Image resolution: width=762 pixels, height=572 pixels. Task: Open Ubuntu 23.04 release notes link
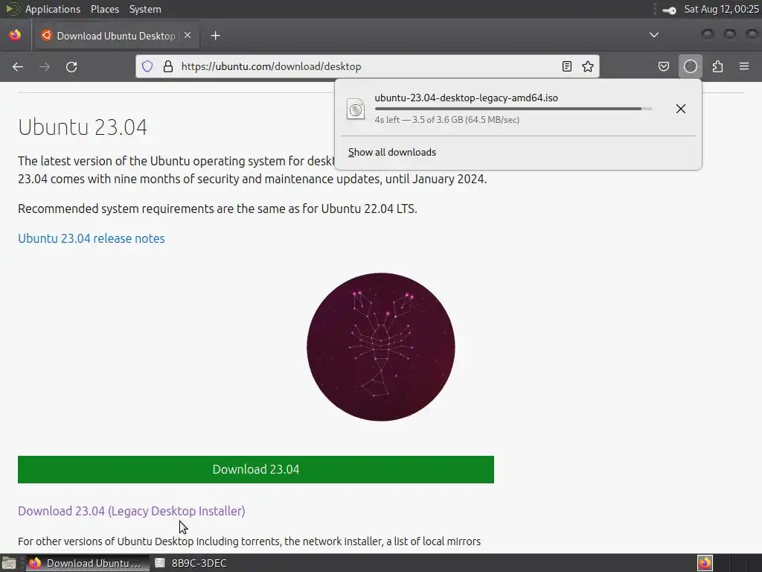click(x=92, y=238)
